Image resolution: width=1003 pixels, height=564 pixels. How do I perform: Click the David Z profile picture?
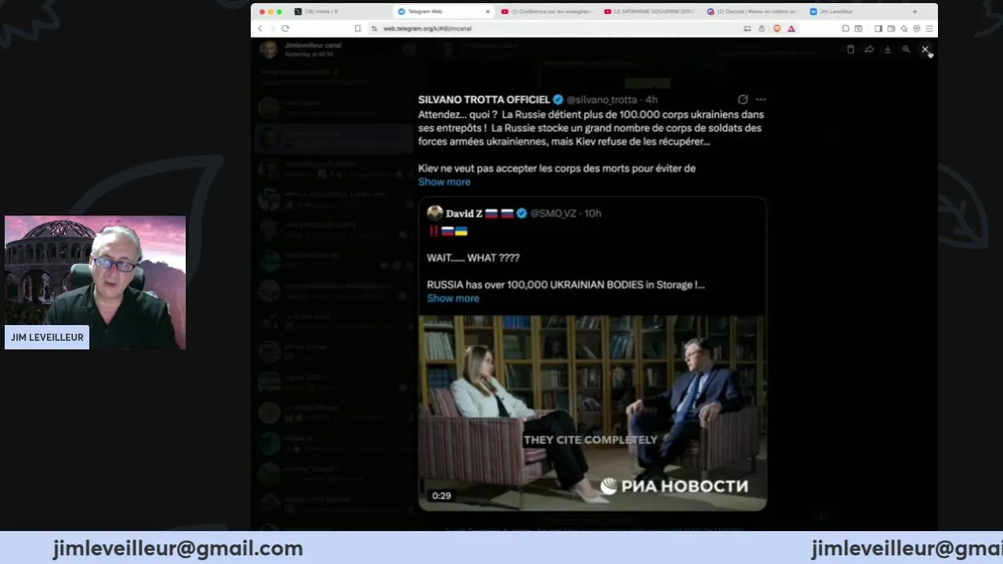[x=435, y=213]
